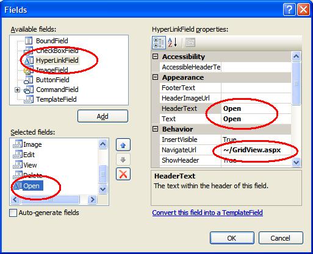Move selected field up

tap(123, 145)
